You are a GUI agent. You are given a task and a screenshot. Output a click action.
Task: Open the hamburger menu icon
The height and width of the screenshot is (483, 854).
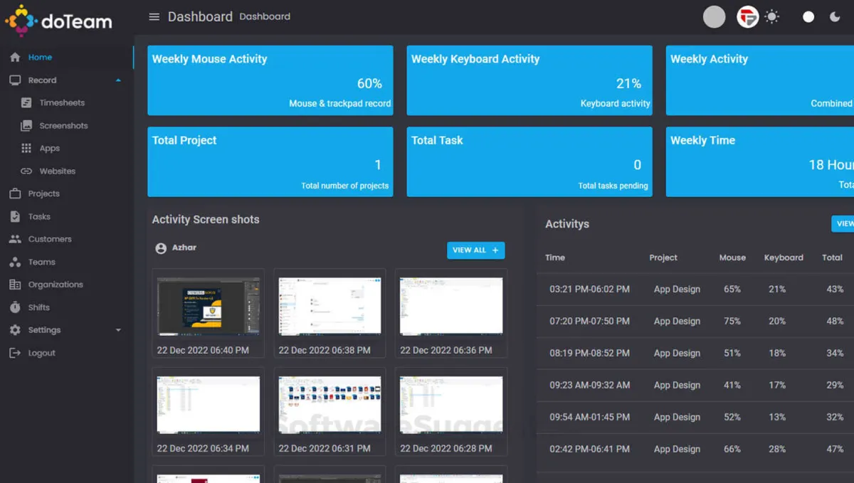click(x=154, y=16)
